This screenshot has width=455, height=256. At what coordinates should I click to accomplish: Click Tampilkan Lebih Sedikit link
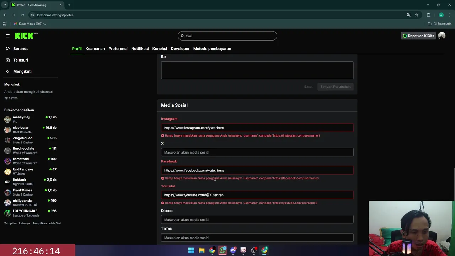coord(47,223)
